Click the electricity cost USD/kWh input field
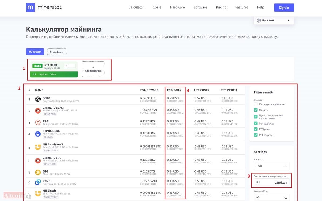Screen dimensions: 322x201 coord(272,182)
